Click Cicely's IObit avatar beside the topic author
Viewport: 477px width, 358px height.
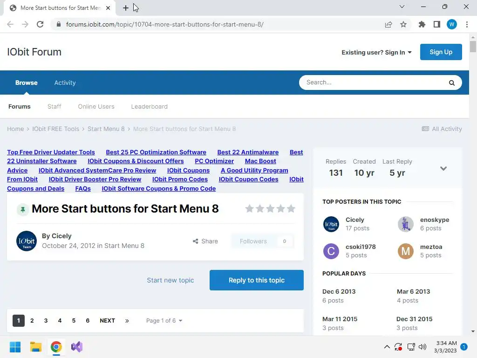click(27, 241)
